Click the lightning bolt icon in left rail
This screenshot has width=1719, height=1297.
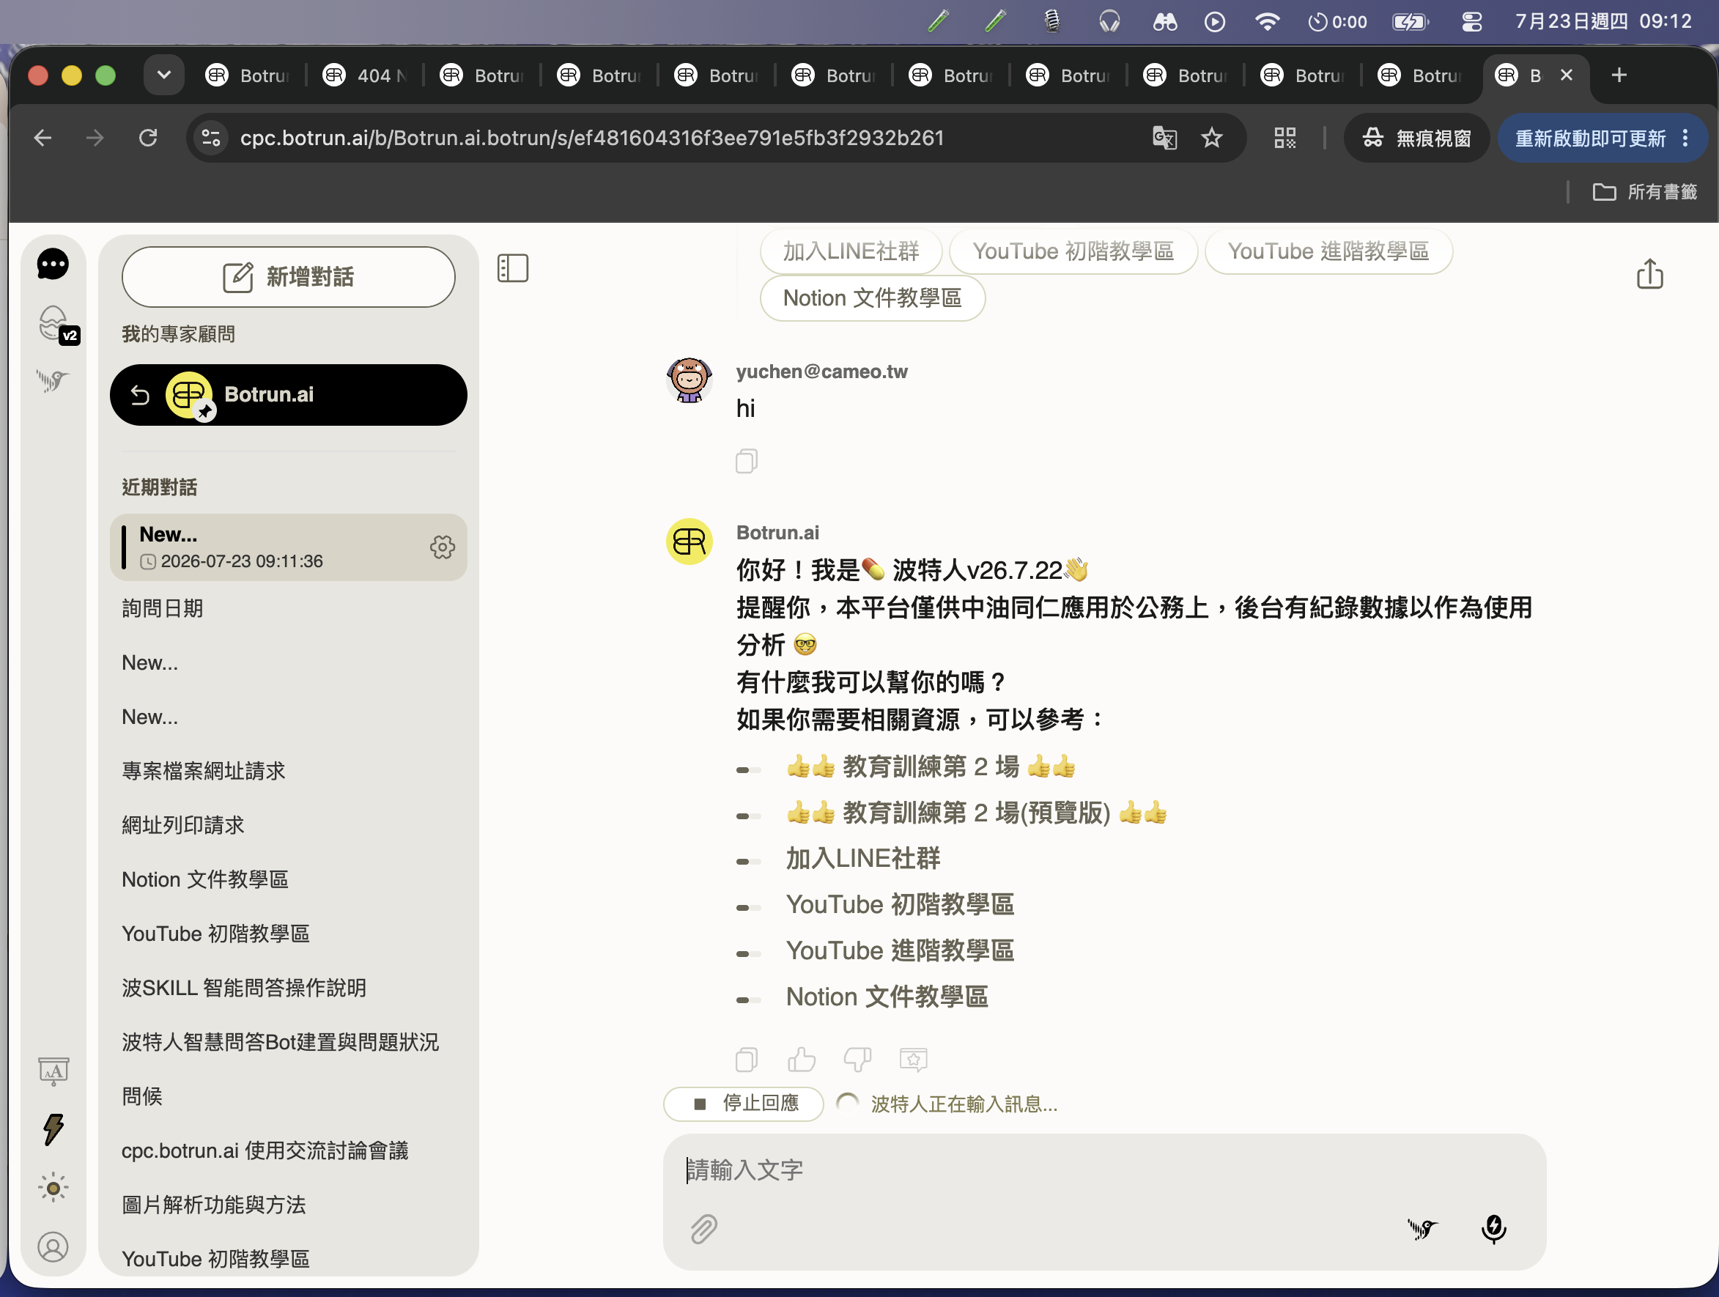click(x=53, y=1129)
